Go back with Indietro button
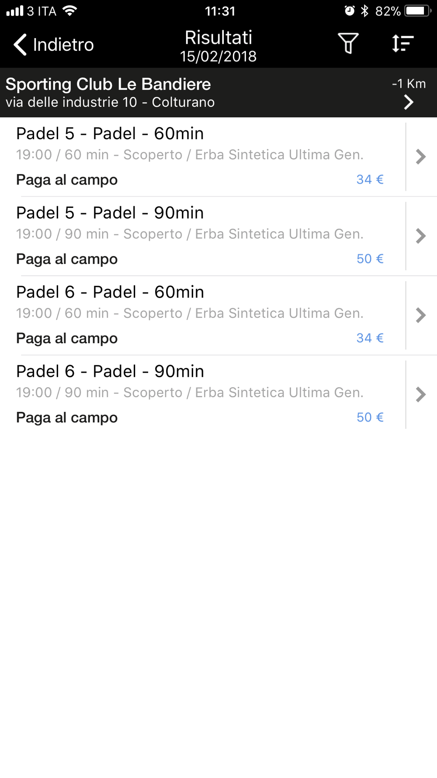 coord(54,45)
